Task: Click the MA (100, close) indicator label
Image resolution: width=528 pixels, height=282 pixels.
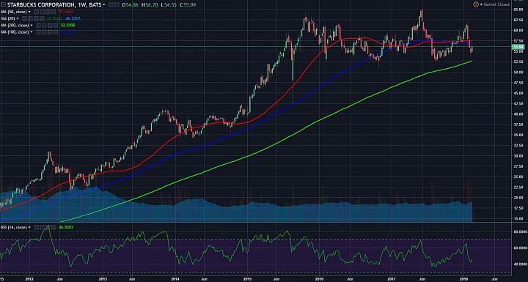Action: [15, 32]
